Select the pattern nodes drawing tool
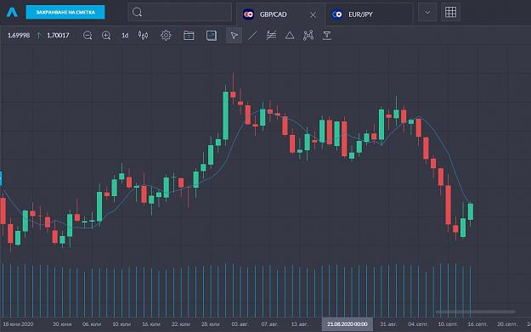The image size is (531, 332). [308, 35]
